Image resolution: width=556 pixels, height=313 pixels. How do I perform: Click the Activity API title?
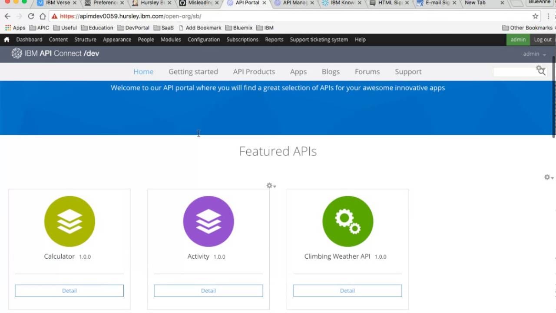click(x=199, y=256)
